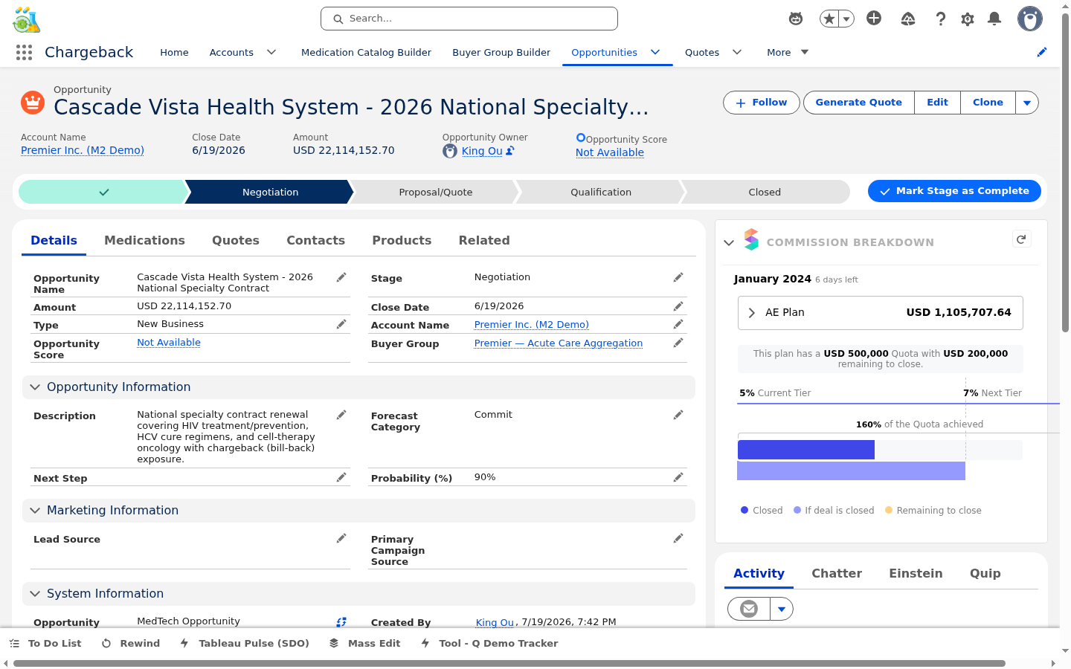Change owner icon beside King Ou
This screenshot has width=1071, height=669.
click(510, 151)
